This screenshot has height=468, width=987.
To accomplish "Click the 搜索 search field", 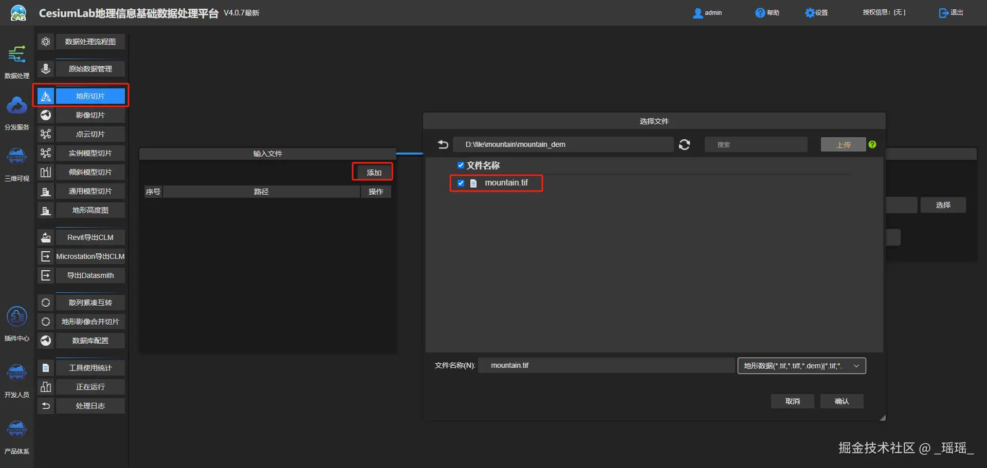I will (x=756, y=145).
